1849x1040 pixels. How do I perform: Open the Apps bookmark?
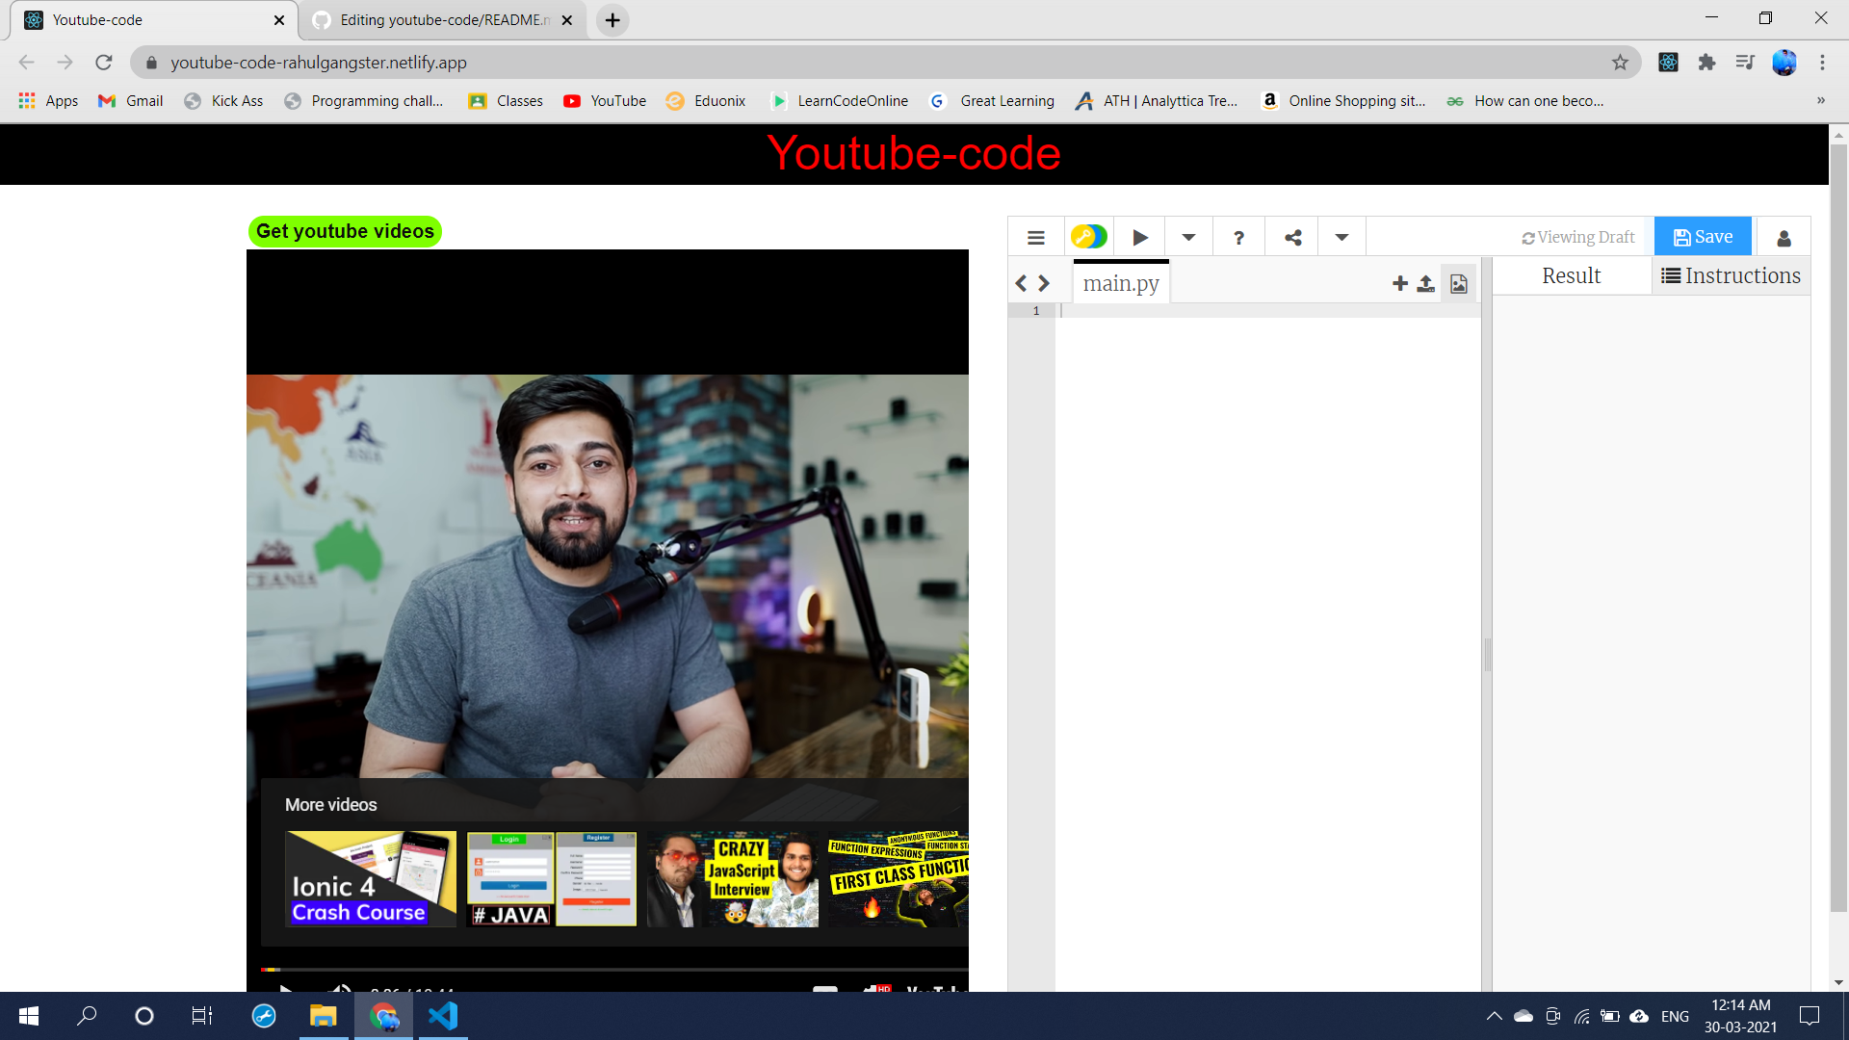click(x=48, y=101)
